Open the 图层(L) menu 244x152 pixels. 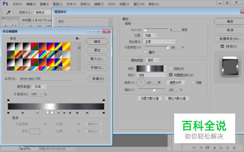click(x=57, y=4)
